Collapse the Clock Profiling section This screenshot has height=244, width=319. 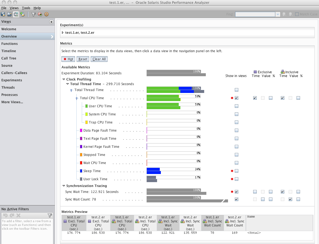(64, 79)
